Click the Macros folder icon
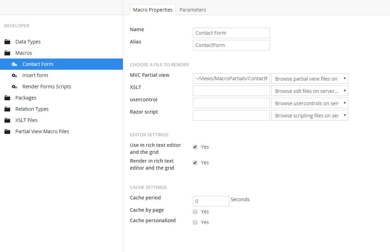390x252 pixels. (x=7, y=53)
